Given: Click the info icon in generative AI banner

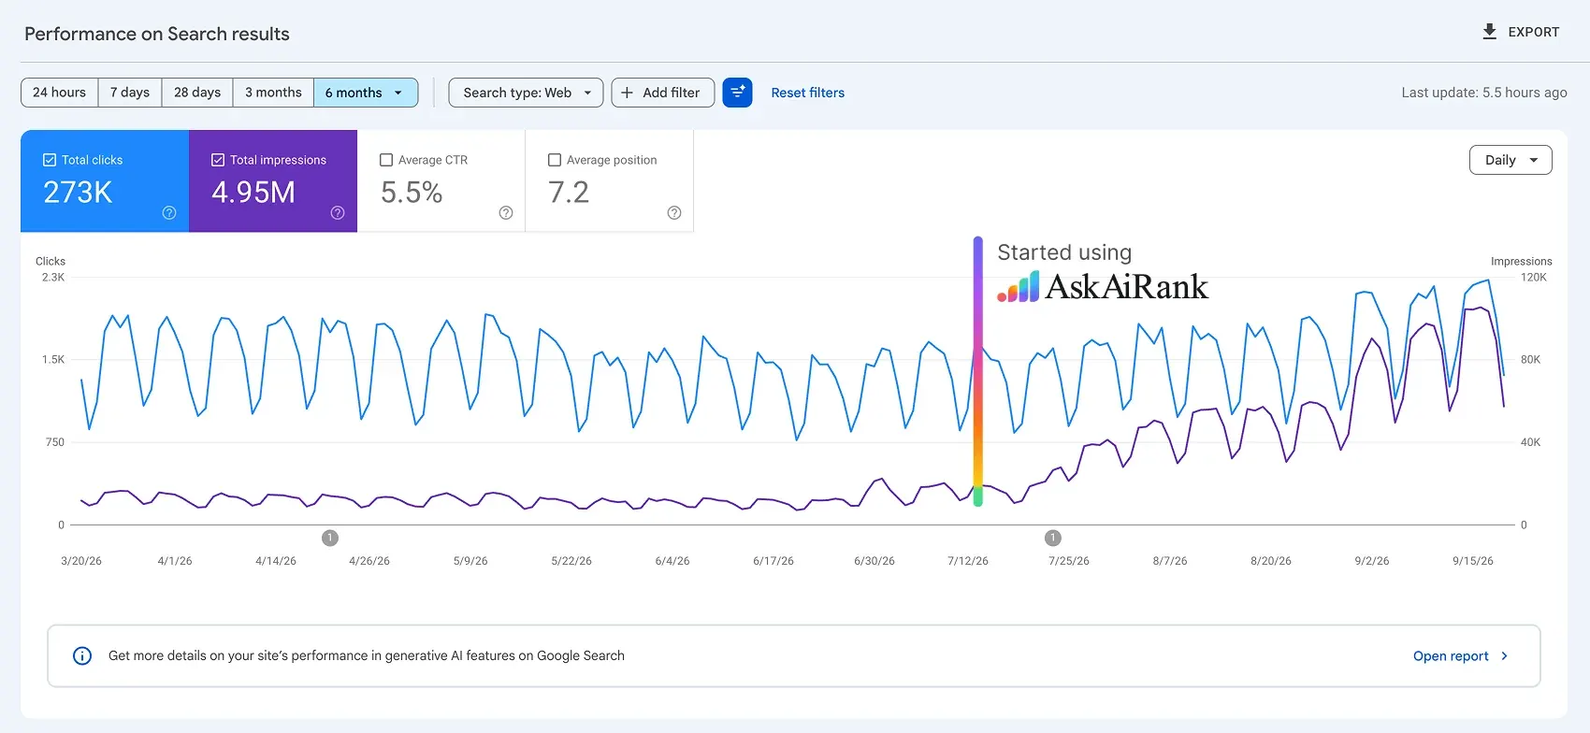Looking at the screenshot, I should click(x=82, y=655).
